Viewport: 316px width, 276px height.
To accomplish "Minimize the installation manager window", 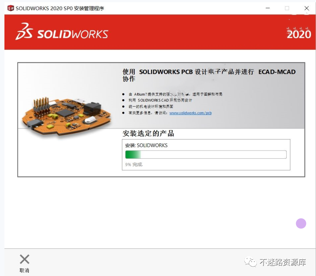I will [x=268, y=8].
